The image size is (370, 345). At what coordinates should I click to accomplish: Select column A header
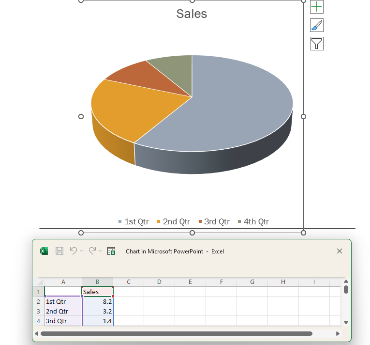point(63,282)
